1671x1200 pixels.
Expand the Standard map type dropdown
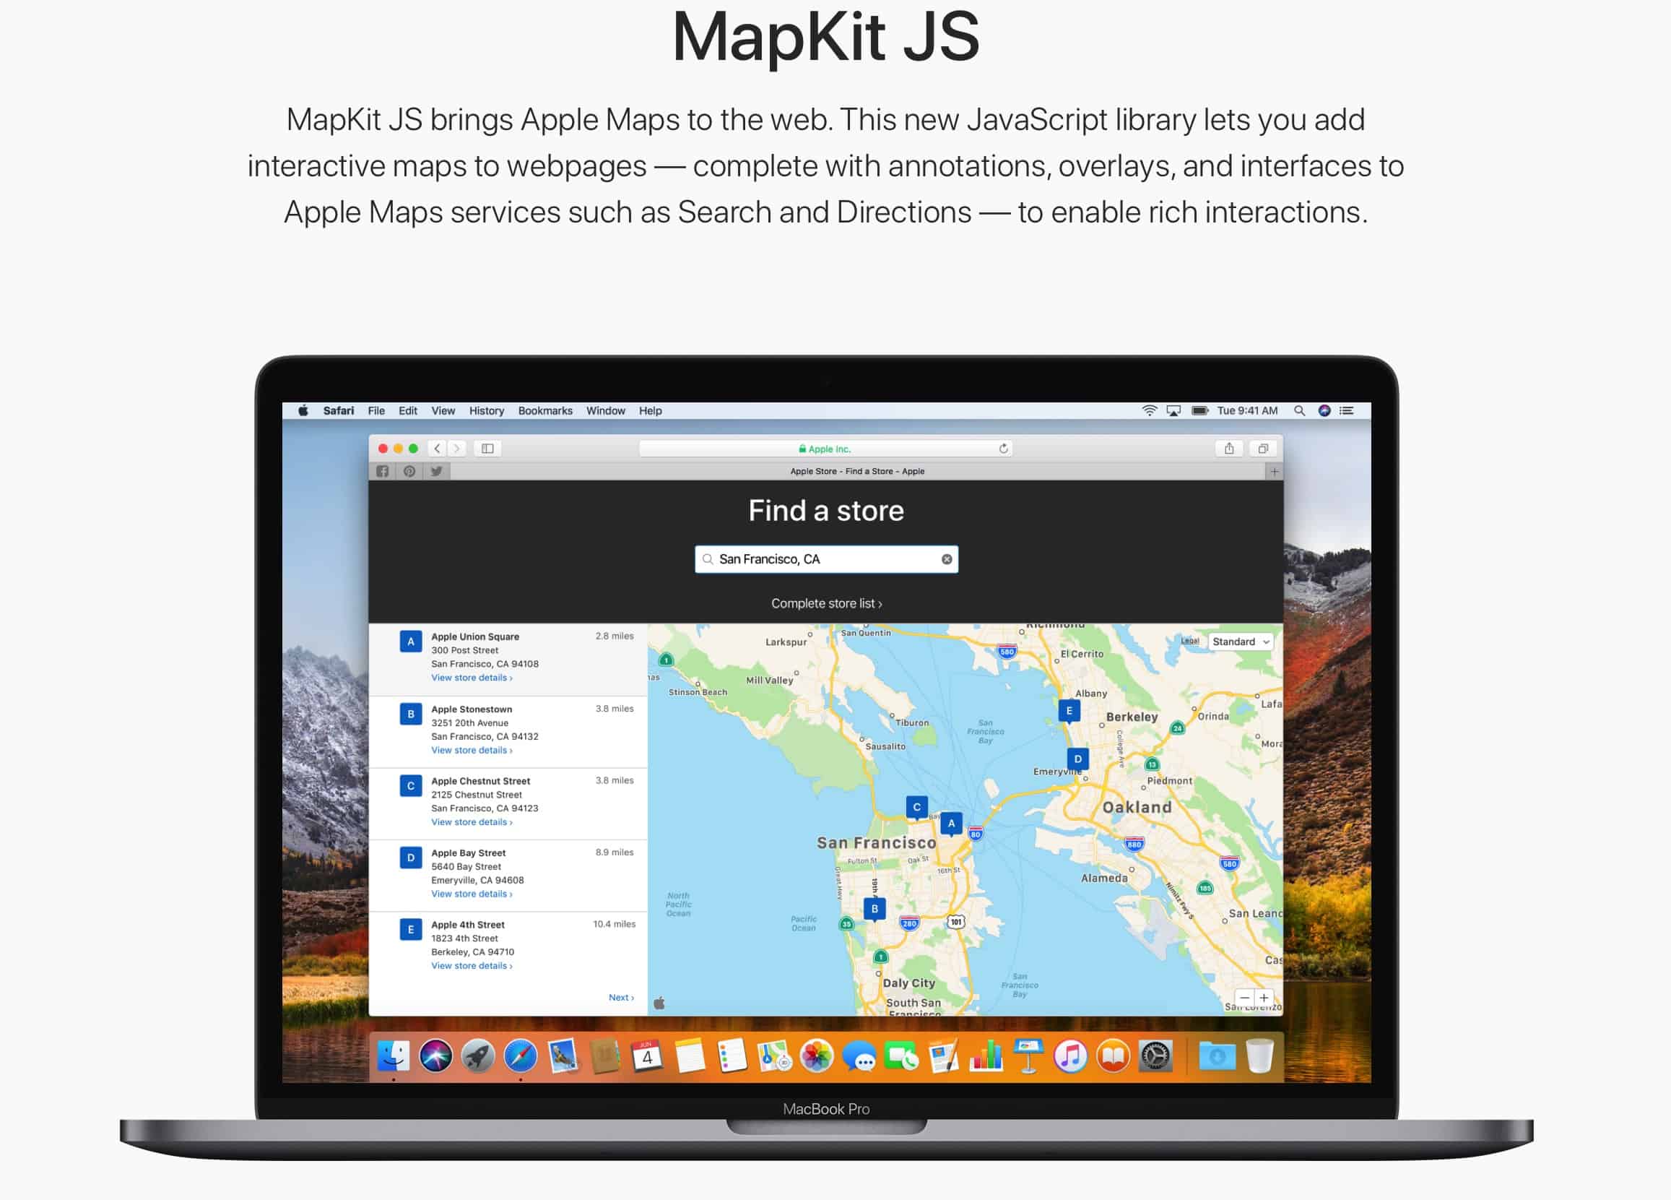[x=1241, y=642]
